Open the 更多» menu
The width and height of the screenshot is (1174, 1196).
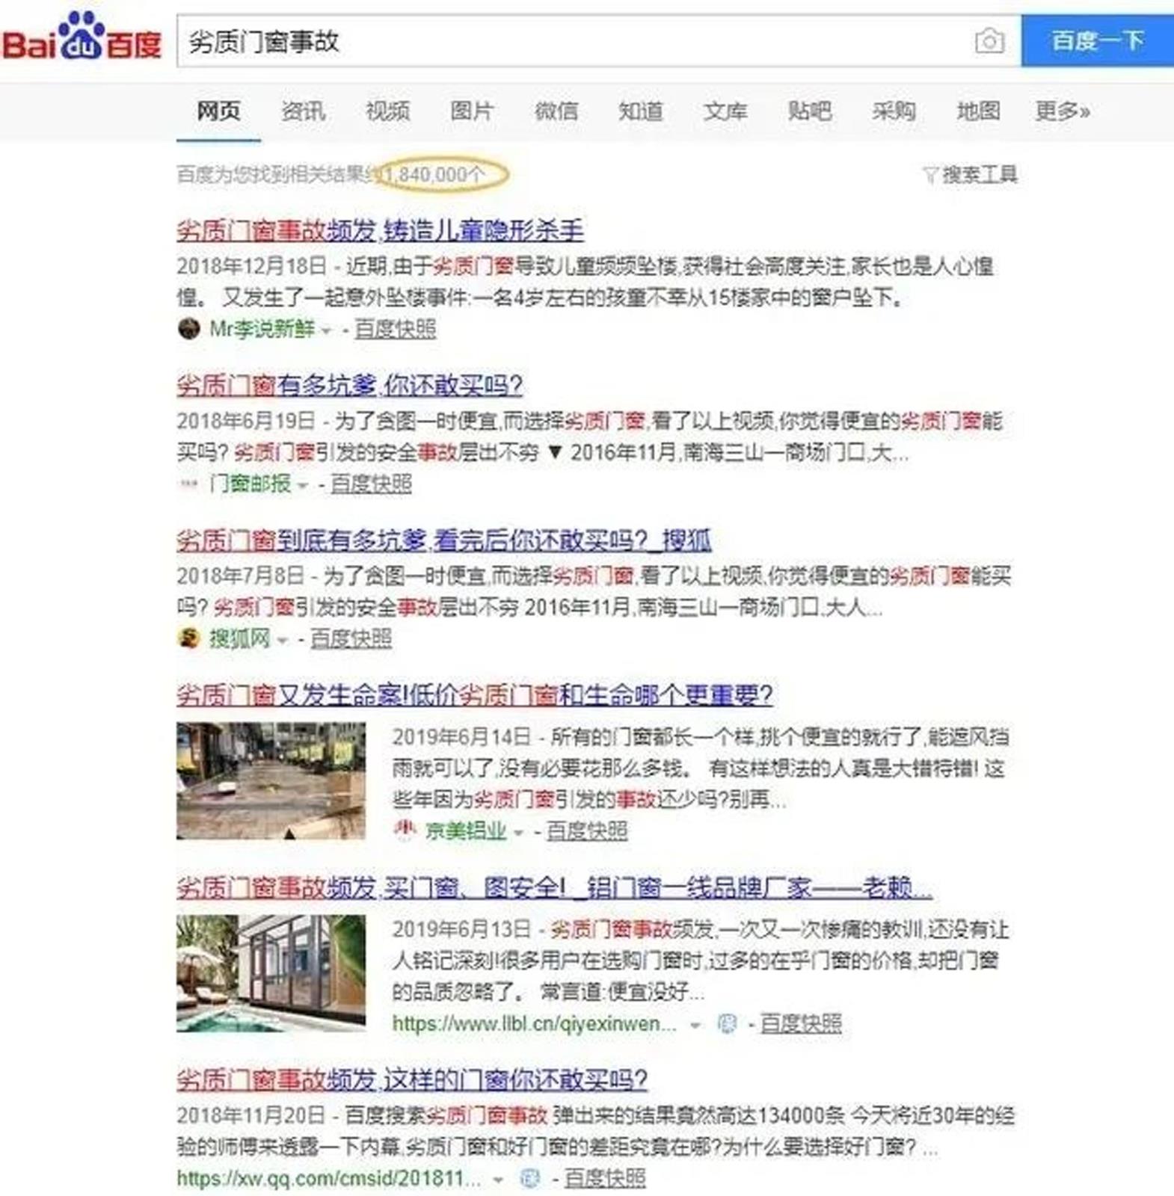(1063, 111)
